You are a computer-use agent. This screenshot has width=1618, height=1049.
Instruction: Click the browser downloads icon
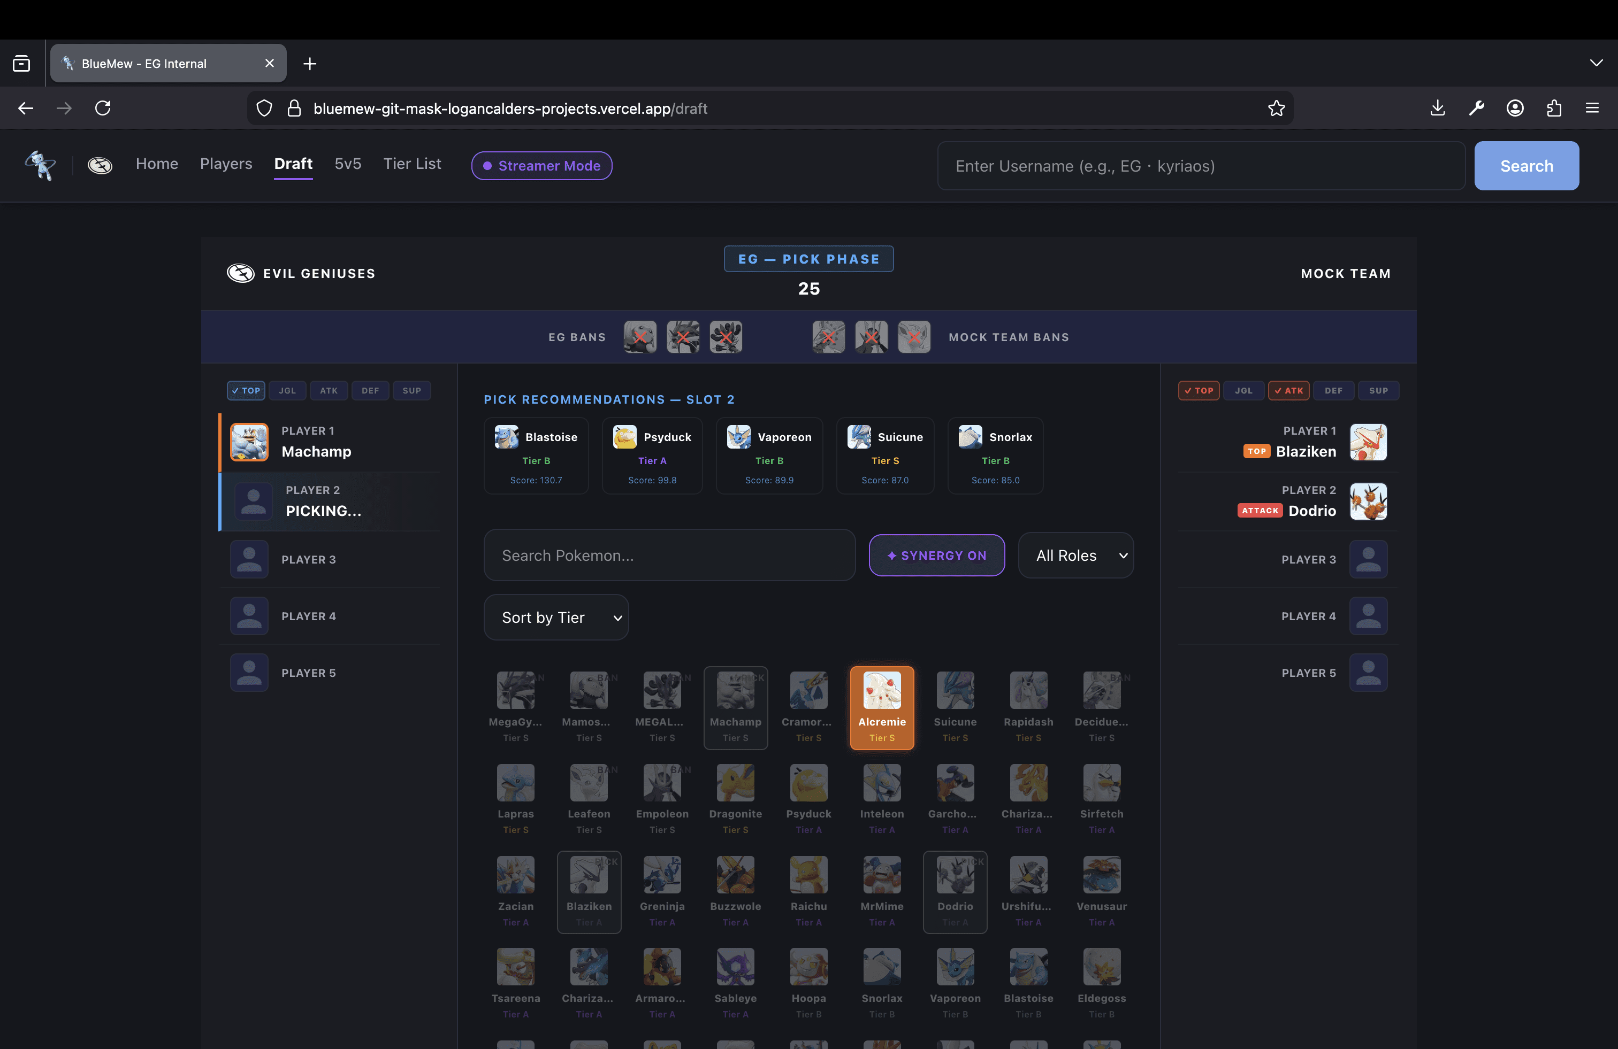[1437, 108]
